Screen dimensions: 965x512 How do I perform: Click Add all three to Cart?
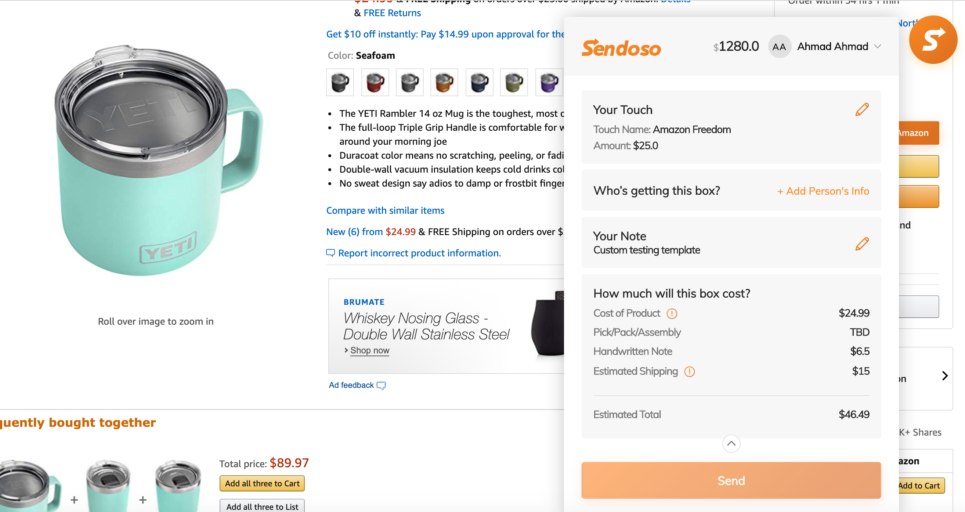click(x=262, y=483)
